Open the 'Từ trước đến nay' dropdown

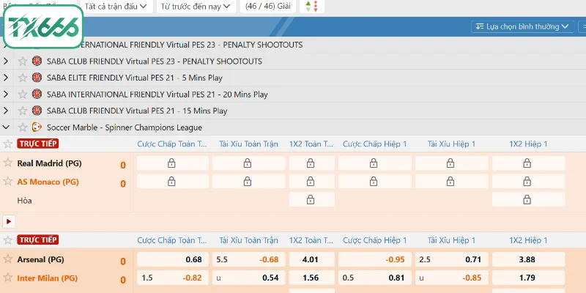click(x=196, y=7)
